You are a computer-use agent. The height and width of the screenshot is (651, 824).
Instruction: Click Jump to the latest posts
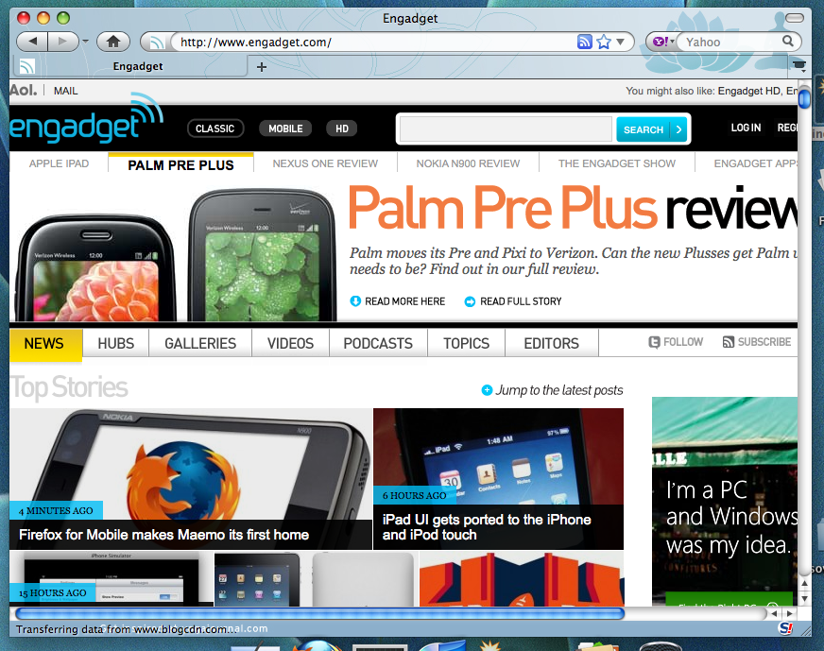pos(552,390)
